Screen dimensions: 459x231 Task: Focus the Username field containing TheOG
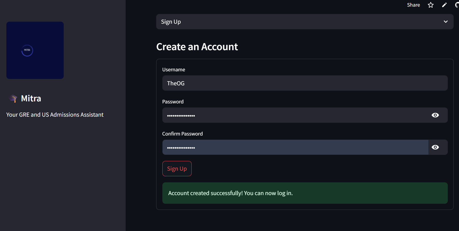tap(305, 83)
